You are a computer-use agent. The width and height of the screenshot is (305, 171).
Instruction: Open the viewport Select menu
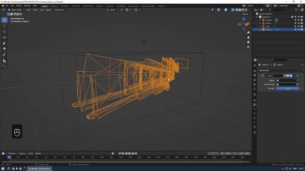pyautogui.click(x=35, y=9)
